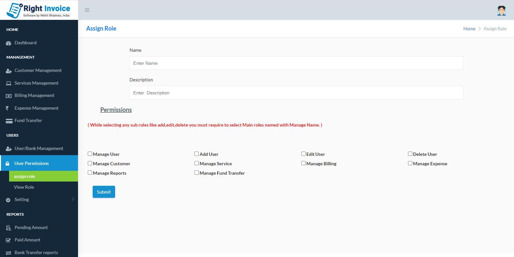Expand the Setting submenu chevron

click(73, 199)
